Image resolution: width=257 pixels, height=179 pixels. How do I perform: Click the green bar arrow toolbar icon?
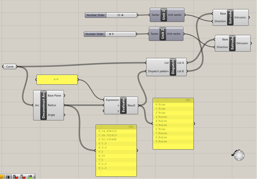[x=30, y=177]
